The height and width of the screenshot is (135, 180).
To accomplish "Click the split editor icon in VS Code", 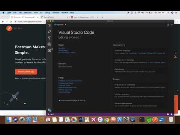I will click(168, 25).
